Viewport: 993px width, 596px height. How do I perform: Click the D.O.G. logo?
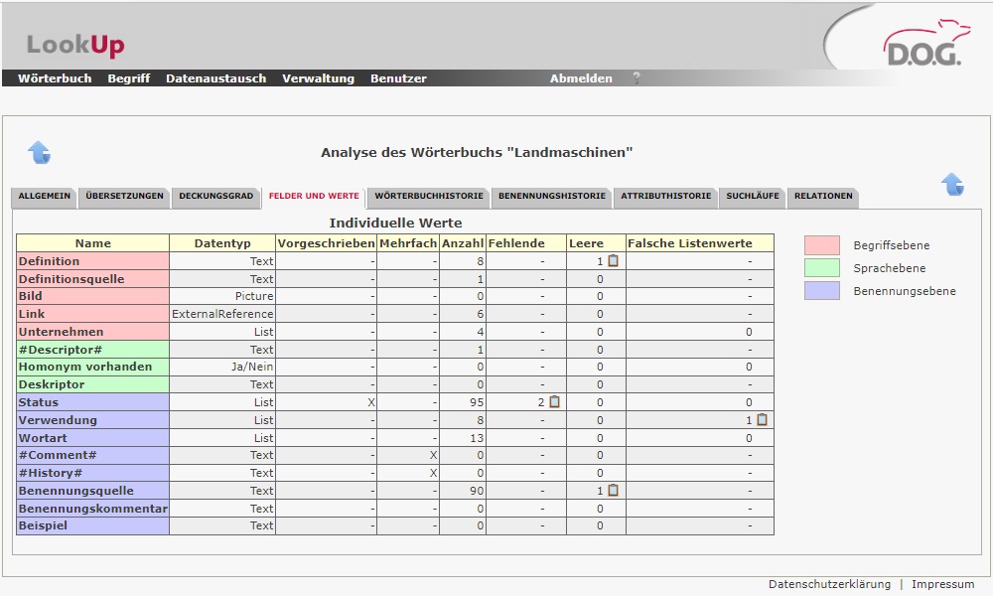pyautogui.click(x=922, y=48)
